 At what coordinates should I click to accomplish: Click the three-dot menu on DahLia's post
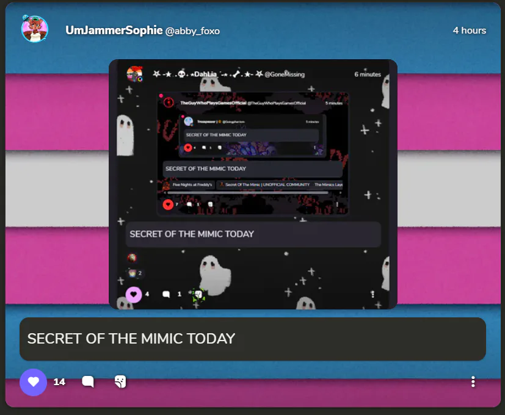tap(372, 294)
